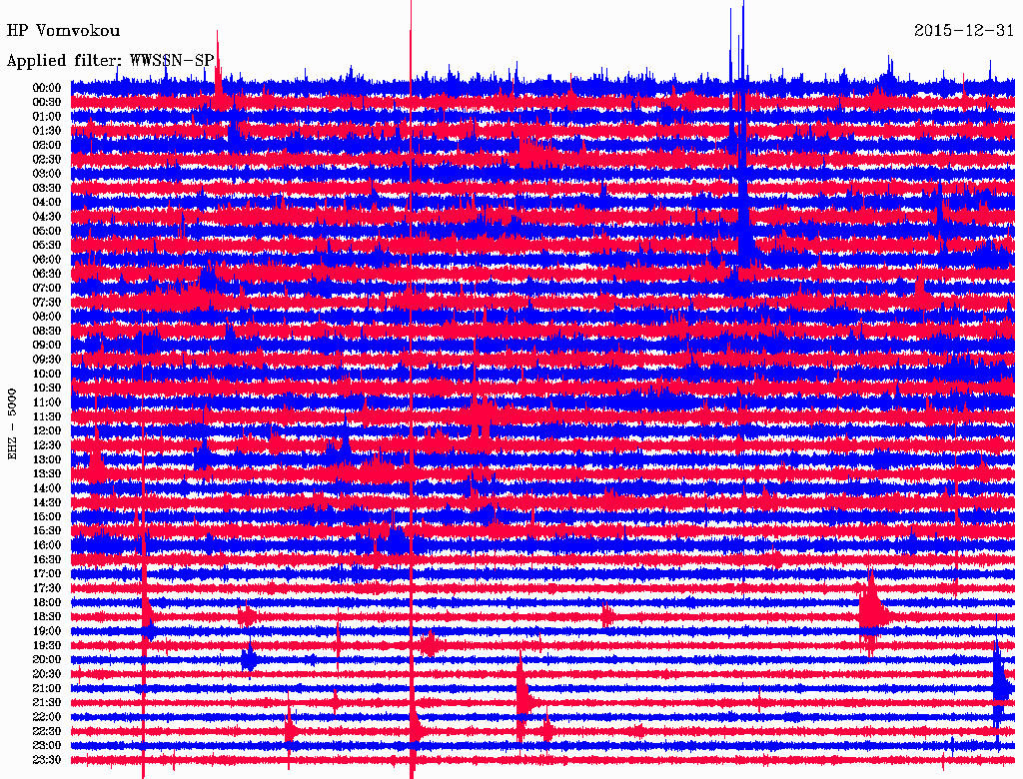
Task: Click the '14:00' time label
Action: click(x=46, y=488)
